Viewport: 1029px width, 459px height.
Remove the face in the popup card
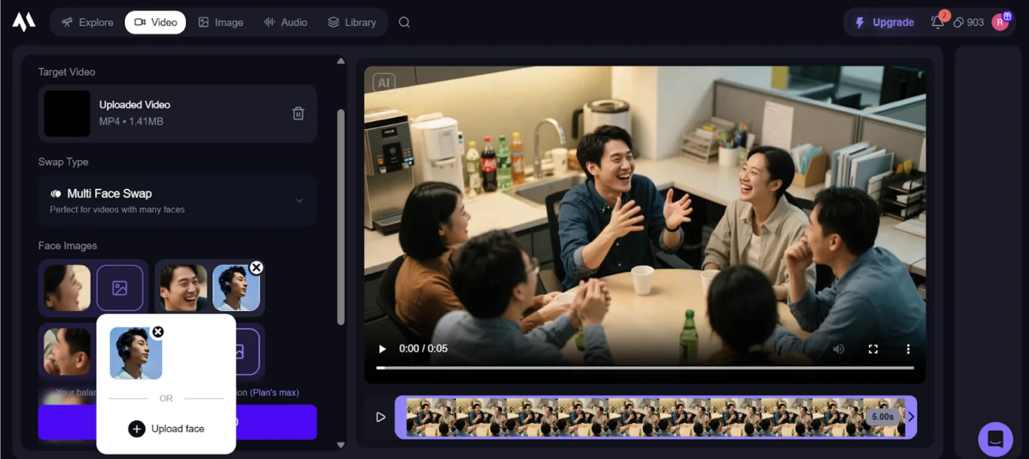158,332
